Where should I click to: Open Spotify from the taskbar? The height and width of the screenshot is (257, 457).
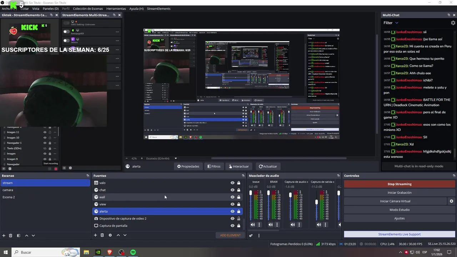(x=133, y=252)
